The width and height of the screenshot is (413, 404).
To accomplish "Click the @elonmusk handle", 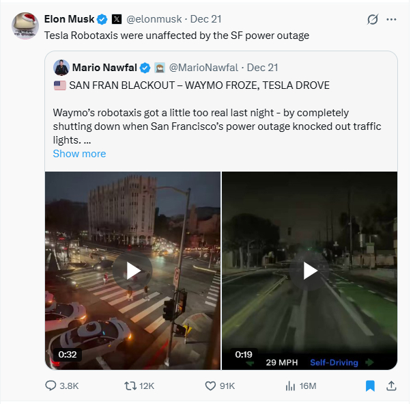I will tap(154, 19).
